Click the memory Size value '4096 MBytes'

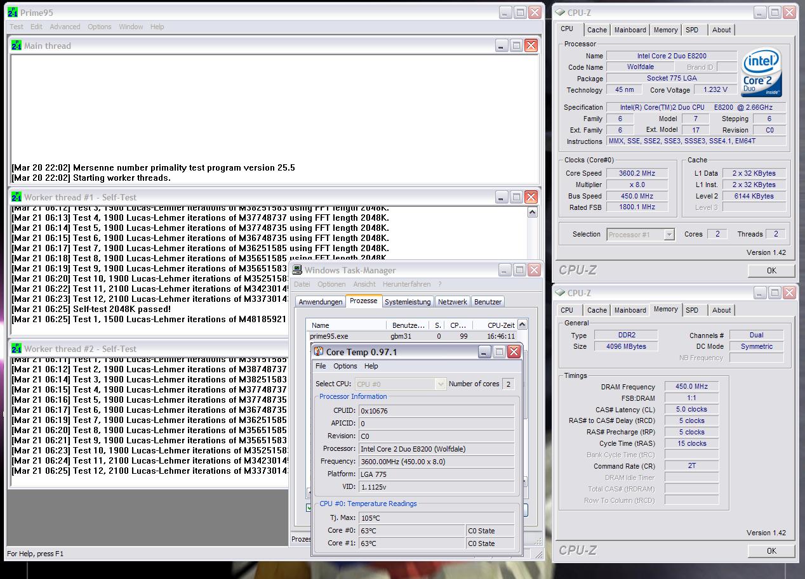[626, 346]
